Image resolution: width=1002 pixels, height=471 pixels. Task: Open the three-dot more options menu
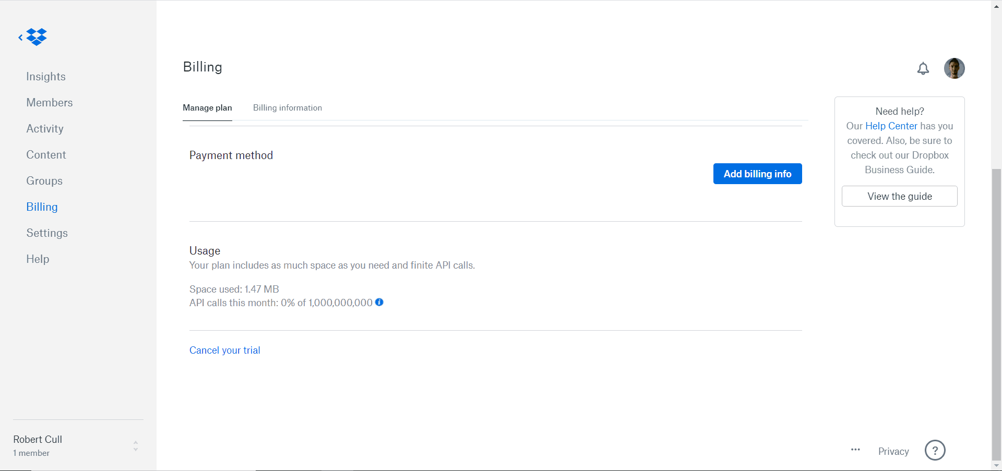855,450
